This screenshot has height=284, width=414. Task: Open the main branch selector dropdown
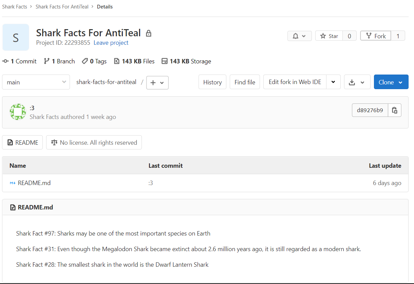[36, 82]
